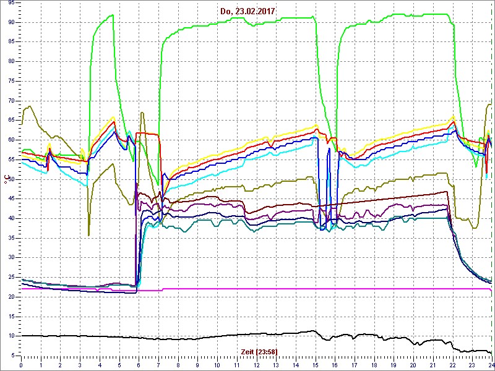Screen dimensions: 495x371
Task: Click hour 7 on the time axis
Action: tap(158, 365)
